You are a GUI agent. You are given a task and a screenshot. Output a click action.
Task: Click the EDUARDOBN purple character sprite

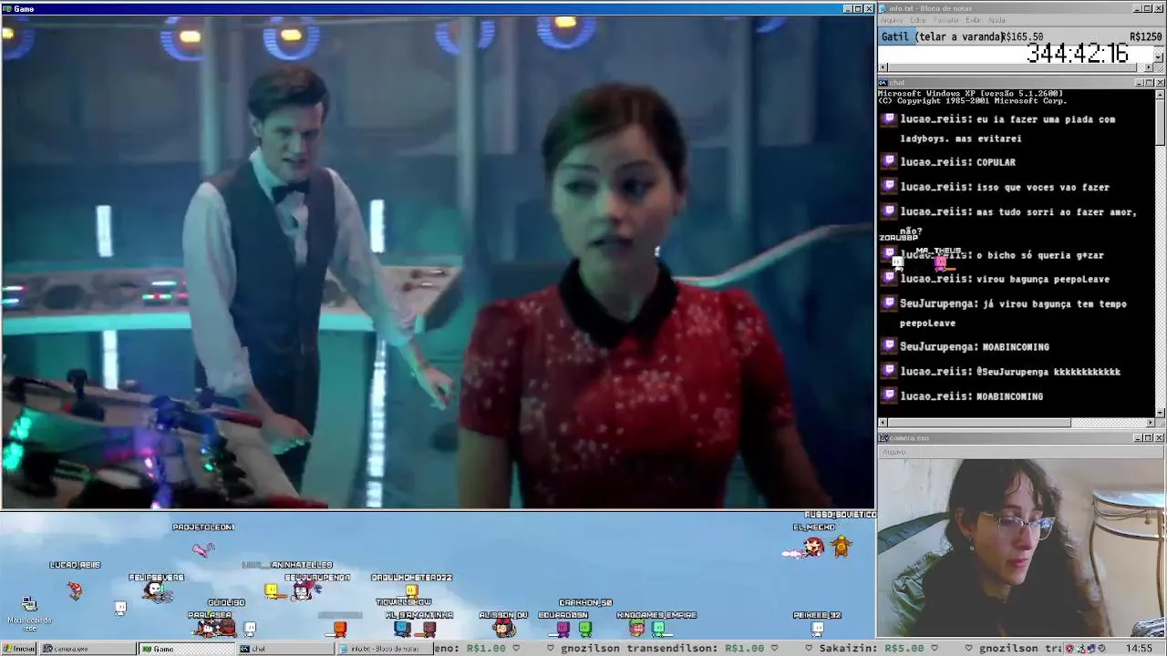pos(563,628)
